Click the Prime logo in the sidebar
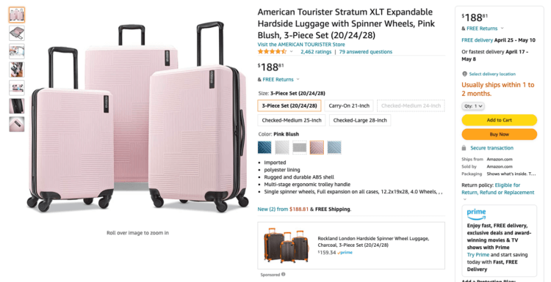Image resolution: width=551 pixels, height=282 pixels. tap(476, 213)
